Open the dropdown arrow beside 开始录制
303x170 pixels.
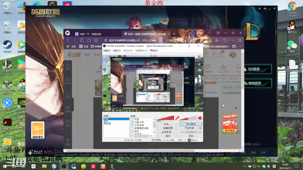(x=201, y=128)
